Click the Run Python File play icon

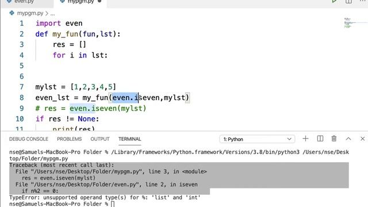[x=335, y=1]
